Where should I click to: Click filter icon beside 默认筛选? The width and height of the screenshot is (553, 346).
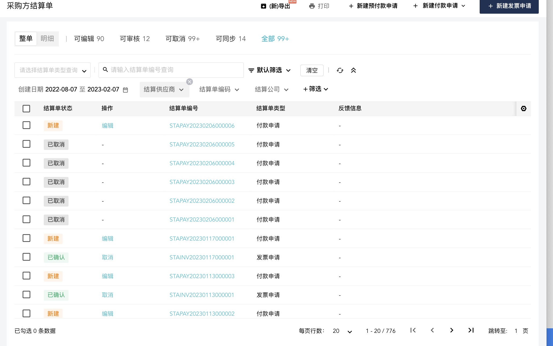click(251, 70)
